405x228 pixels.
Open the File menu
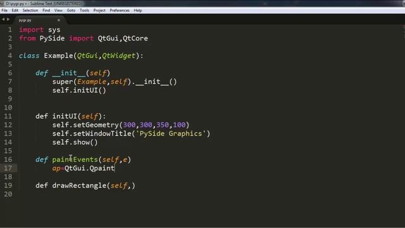click(4, 10)
